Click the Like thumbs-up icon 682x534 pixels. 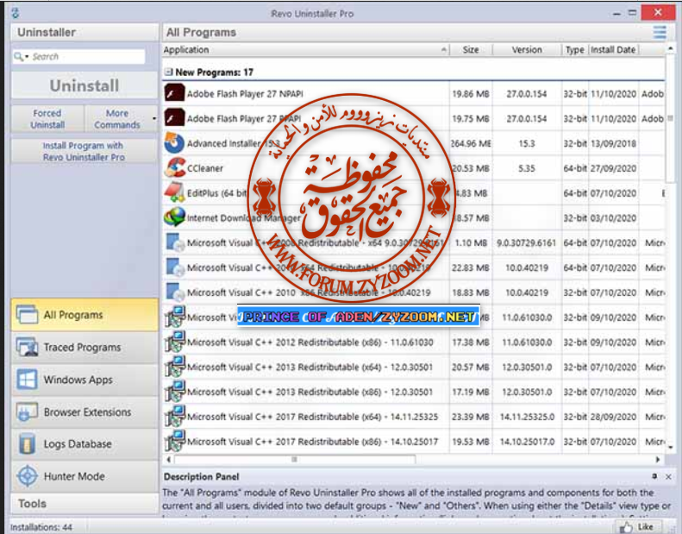point(626,527)
